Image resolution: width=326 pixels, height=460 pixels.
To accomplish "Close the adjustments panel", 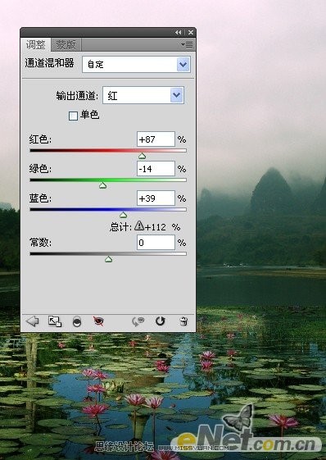I will 191,32.
